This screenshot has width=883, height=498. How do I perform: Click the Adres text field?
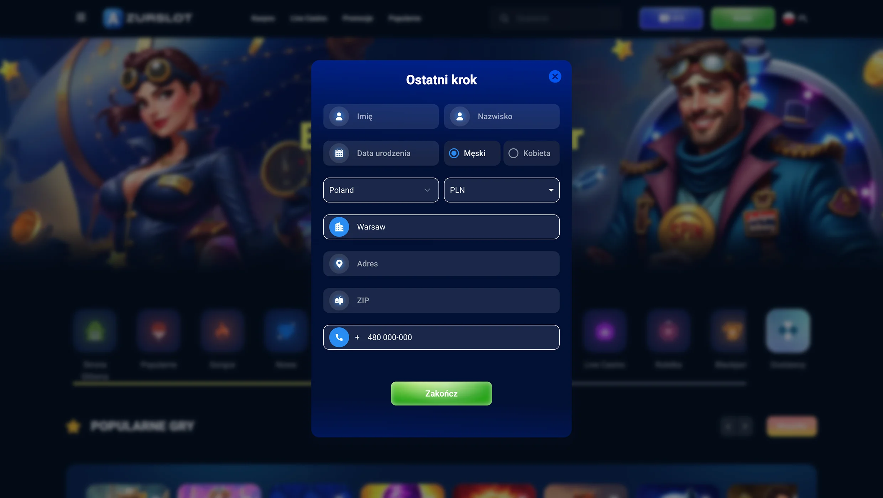pos(441,264)
